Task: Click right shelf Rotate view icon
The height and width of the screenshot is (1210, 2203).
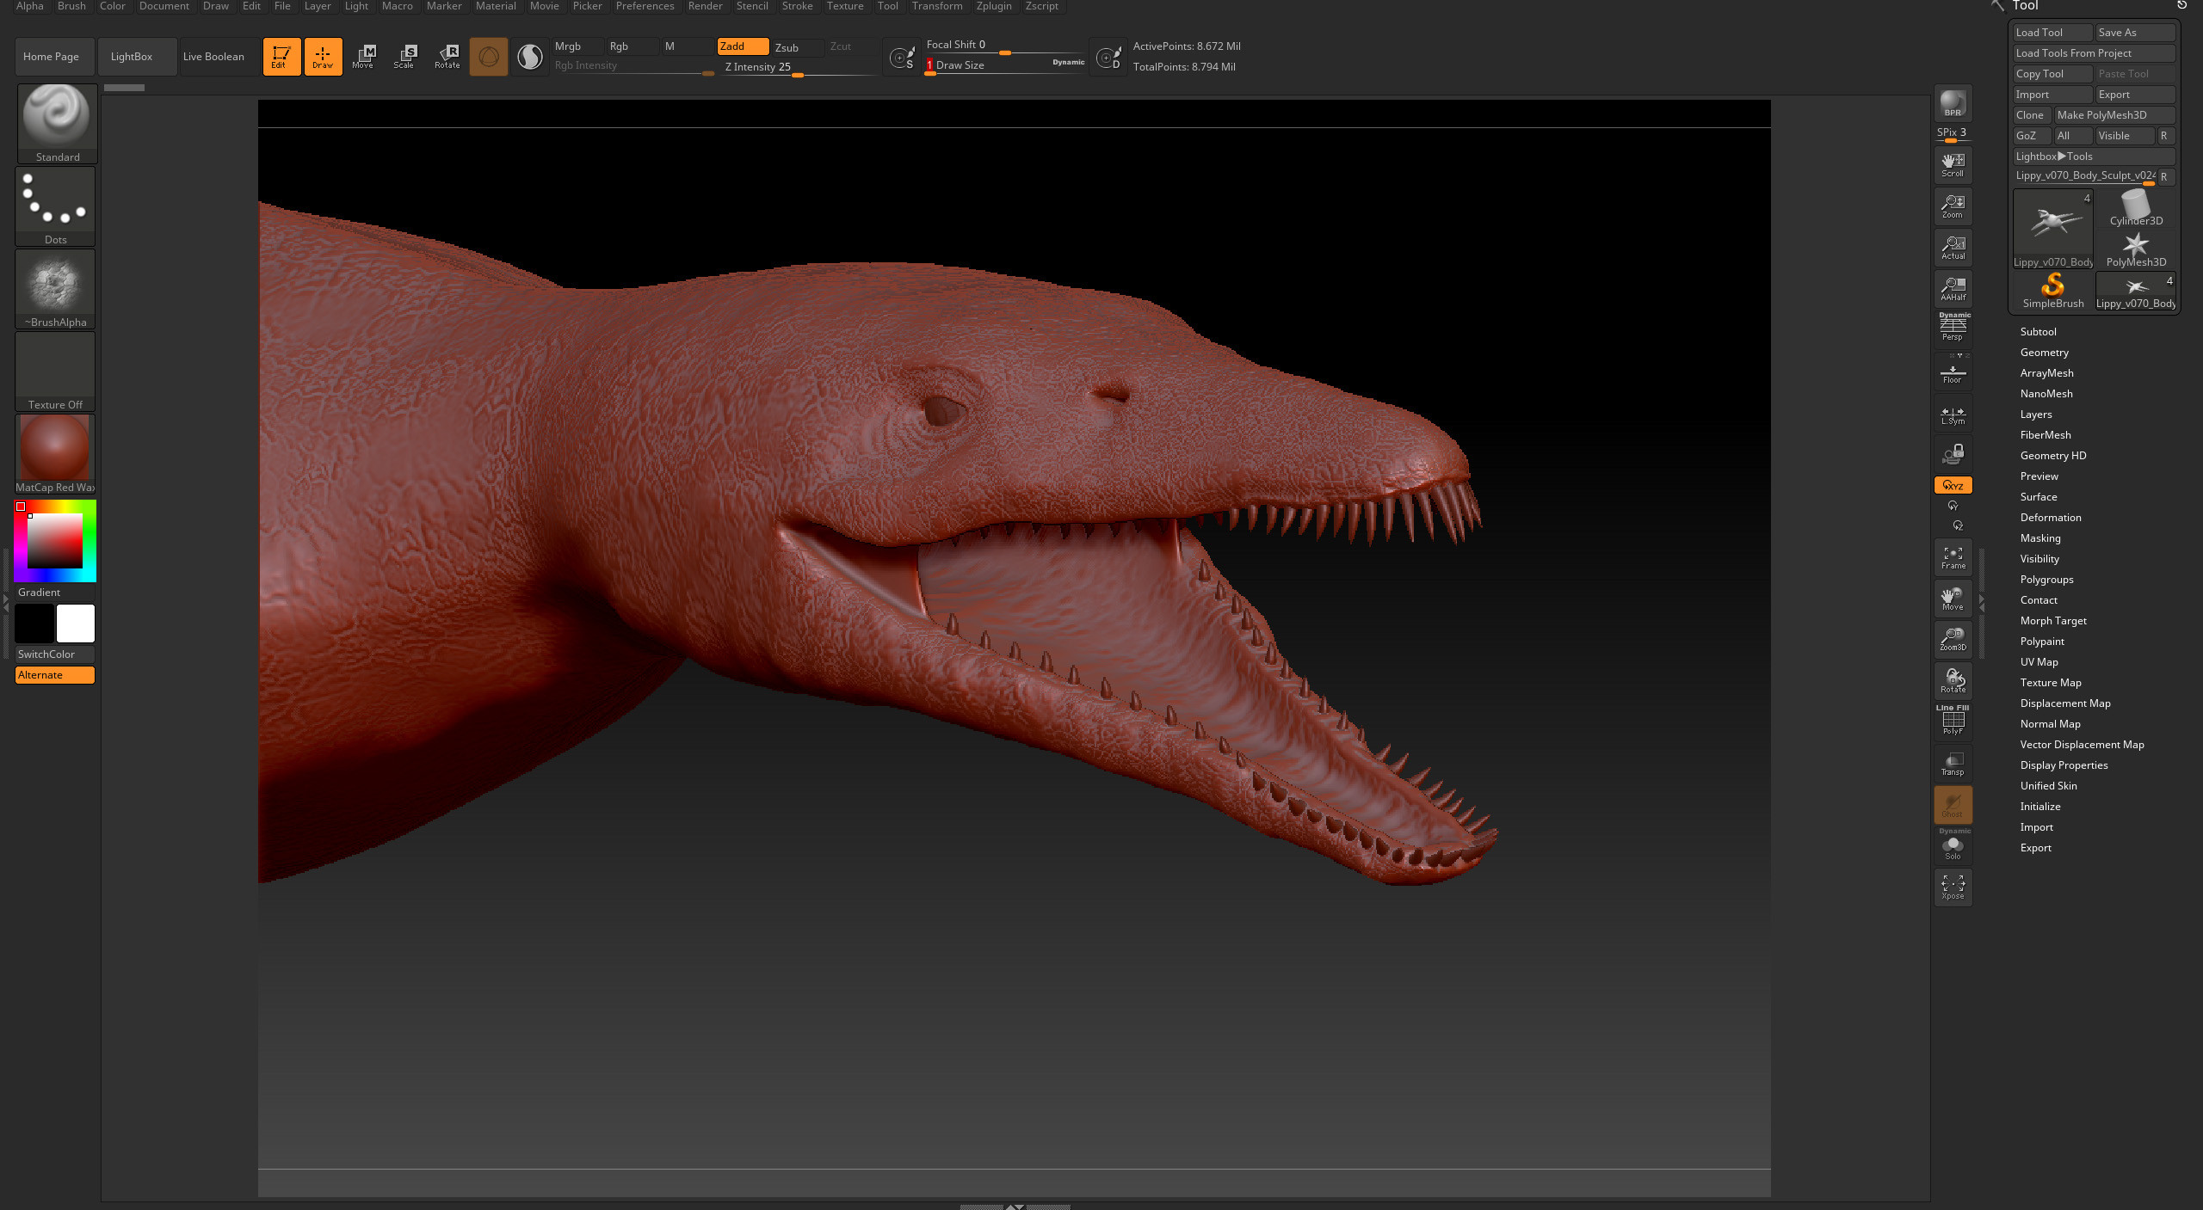Action: 1953,680
